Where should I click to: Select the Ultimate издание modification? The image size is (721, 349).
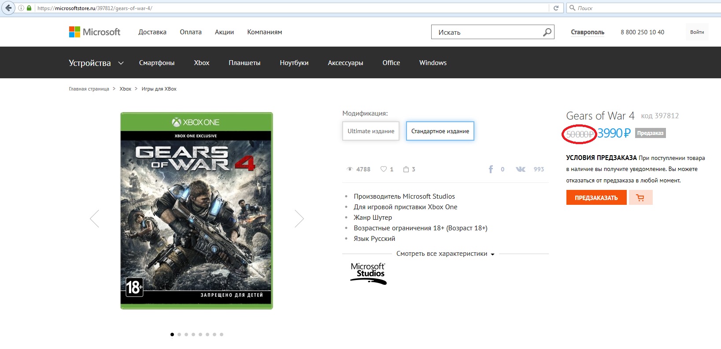click(371, 131)
